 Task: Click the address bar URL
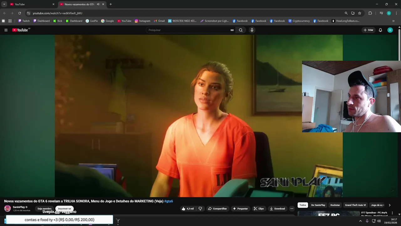(x=57, y=13)
